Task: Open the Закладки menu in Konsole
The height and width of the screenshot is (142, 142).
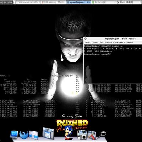Action: click(x=109, y=42)
